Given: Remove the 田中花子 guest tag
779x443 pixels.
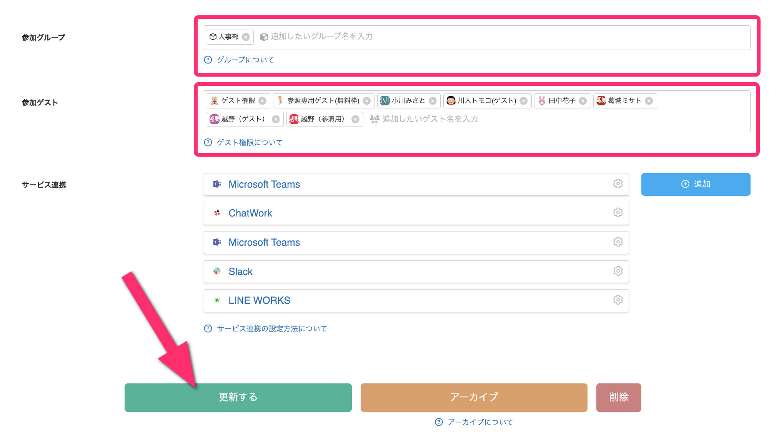Looking at the screenshot, I should 583,101.
